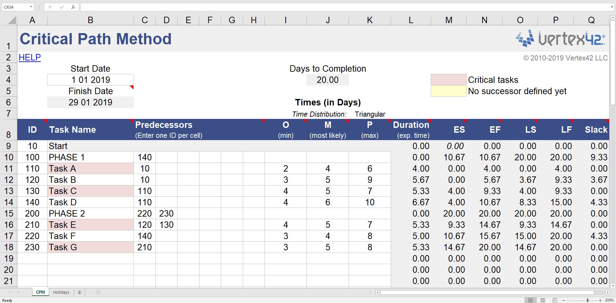Select the Start Date cell 1 01 2019
Viewport: 616px width, 303px height.
(x=91, y=80)
